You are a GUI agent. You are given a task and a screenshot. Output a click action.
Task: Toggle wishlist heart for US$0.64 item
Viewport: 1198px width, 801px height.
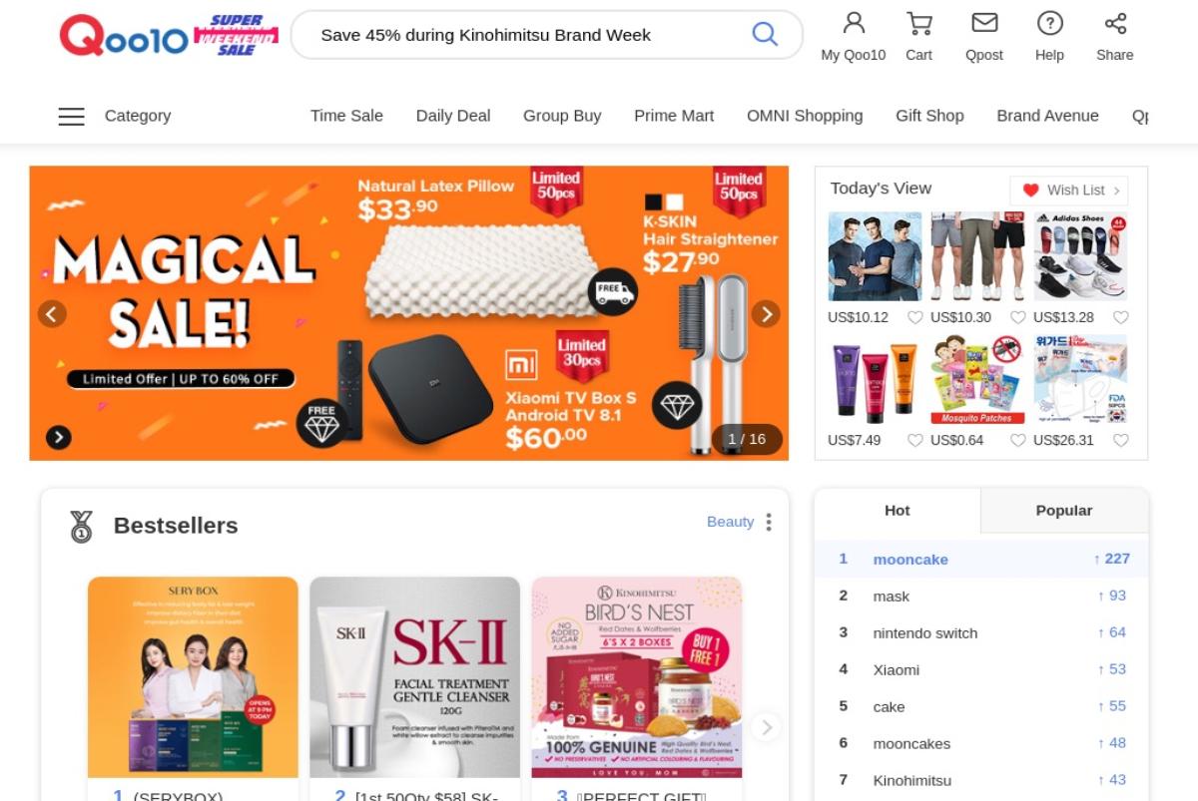[x=1017, y=440]
